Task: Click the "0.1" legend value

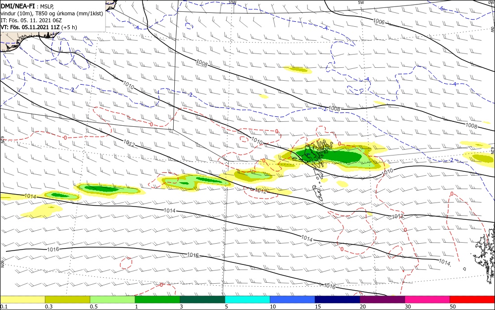Action: click(3, 307)
